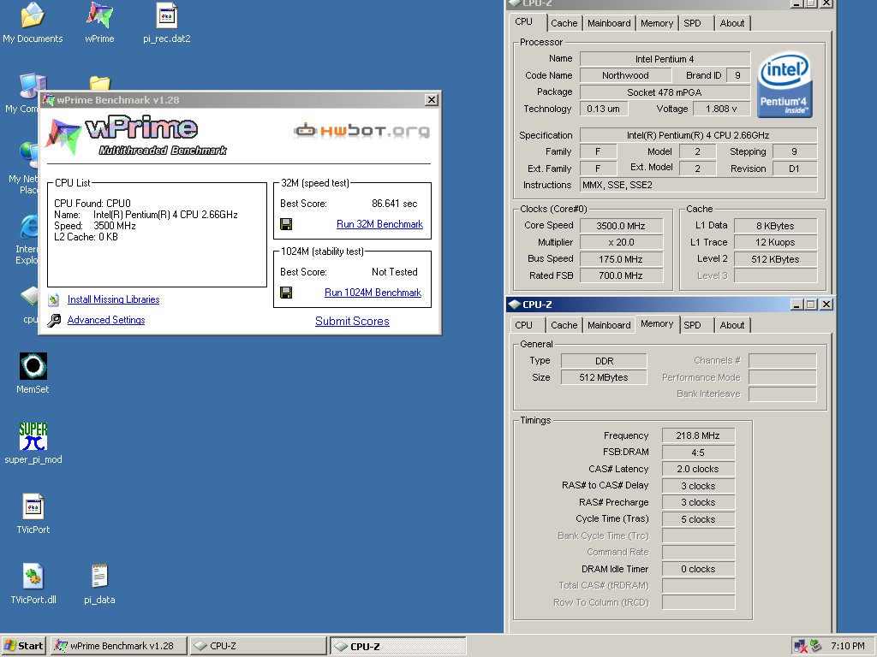877x657 pixels.
Task: Click the Not Tested score text
Action: [x=394, y=272]
